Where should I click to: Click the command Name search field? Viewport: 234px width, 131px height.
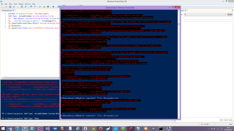(208, 18)
